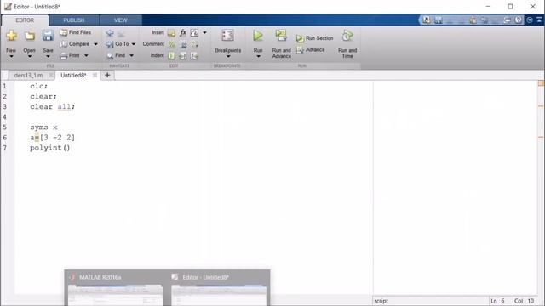The height and width of the screenshot is (306, 545).
Task: Switch to the EDITOR ribbon tab
Action: [x=25, y=20]
